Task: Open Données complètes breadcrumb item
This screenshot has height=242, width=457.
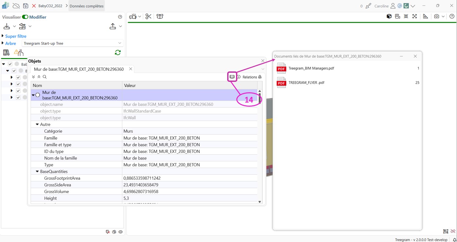Action: point(86,6)
